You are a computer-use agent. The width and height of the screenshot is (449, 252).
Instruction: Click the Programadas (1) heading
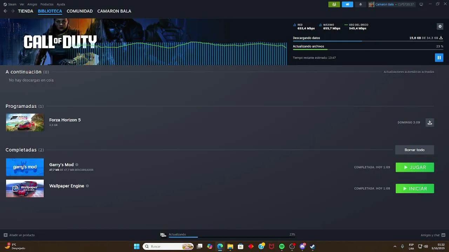pyautogui.click(x=25, y=106)
